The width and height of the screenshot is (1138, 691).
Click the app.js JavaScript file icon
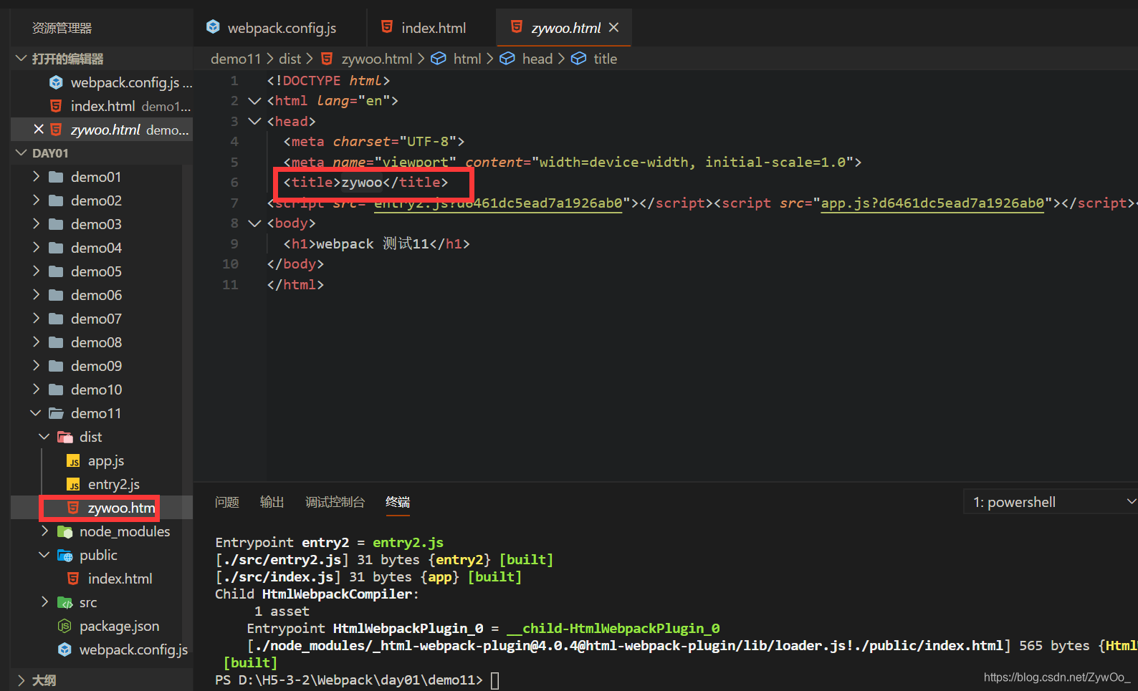coord(73,461)
